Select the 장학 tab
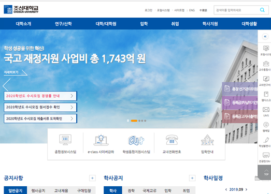Image resolution: width=271 pixels, height=194 pixels. point(131,190)
